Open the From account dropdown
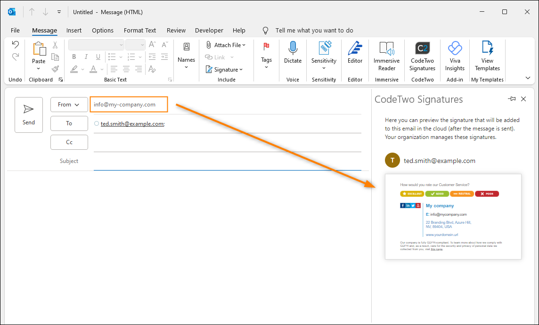The height and width of the screenshot is (325, 539). [x=69, y=105]
